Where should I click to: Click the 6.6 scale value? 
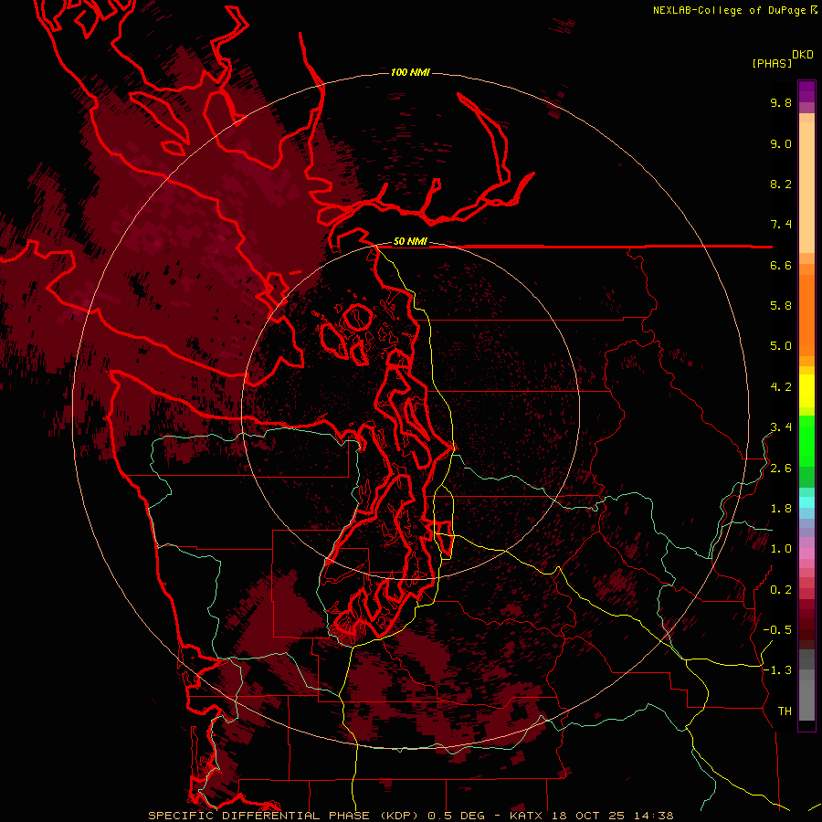click(781, 265)
